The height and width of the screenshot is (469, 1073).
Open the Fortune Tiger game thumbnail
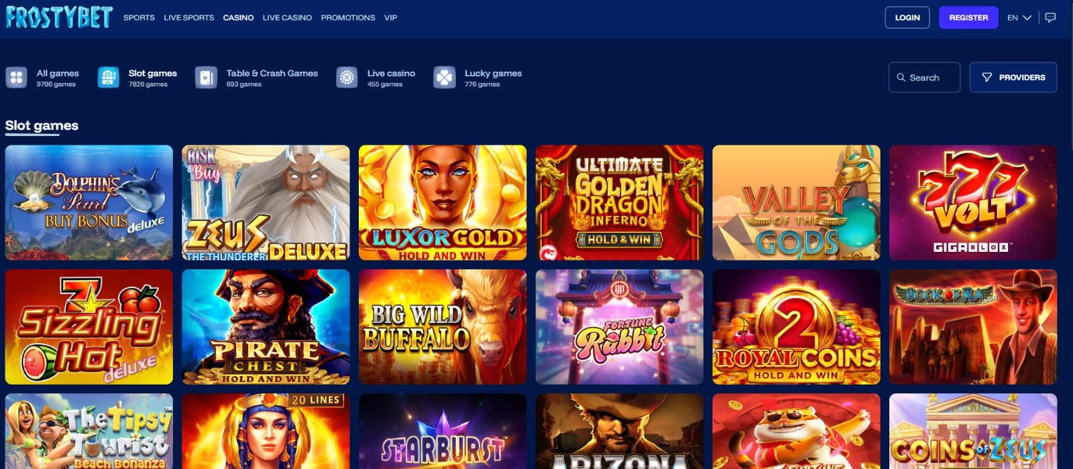point(796,431)
